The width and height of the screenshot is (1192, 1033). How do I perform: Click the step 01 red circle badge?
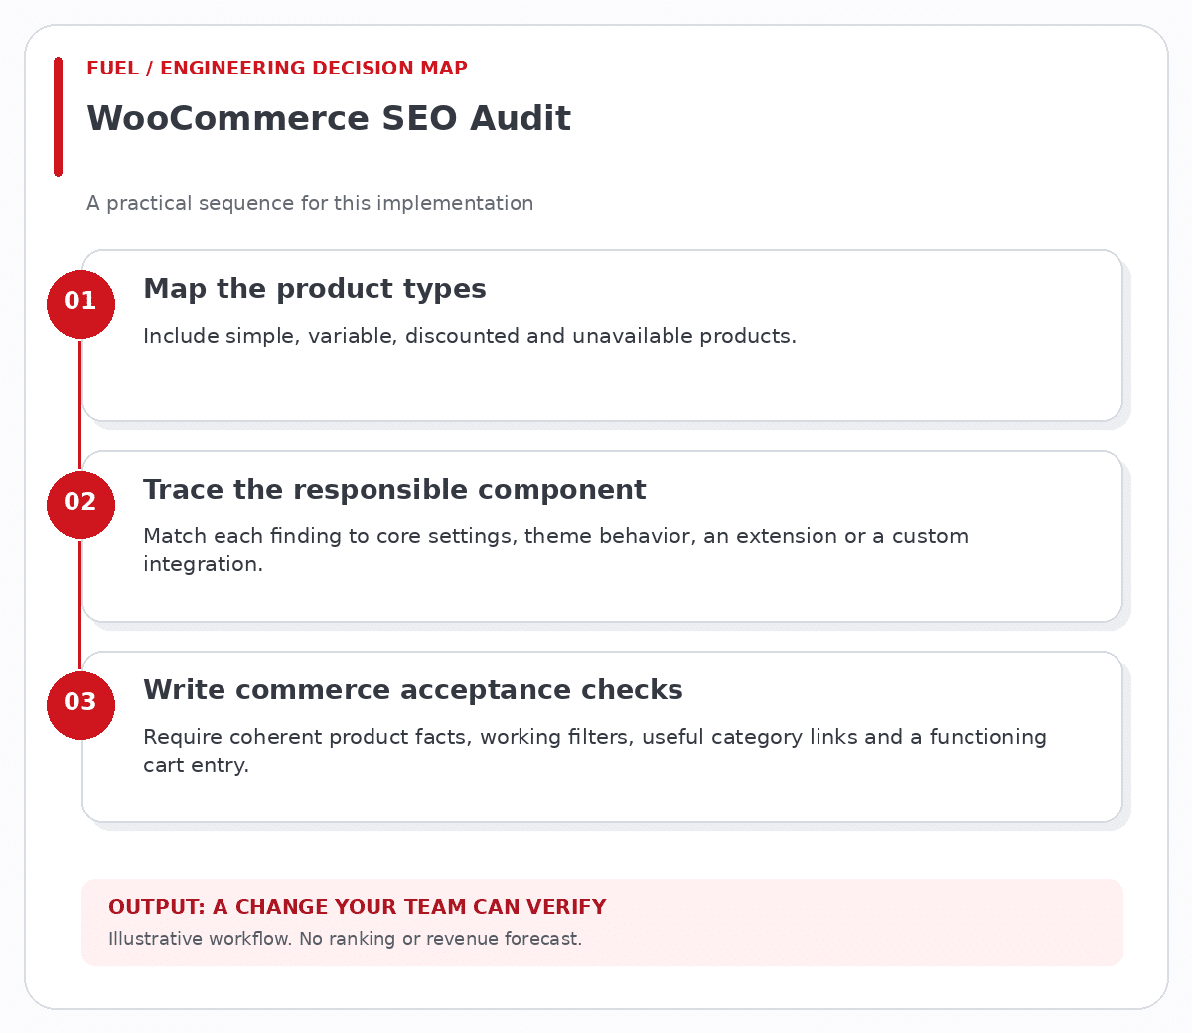click(80, 304)
